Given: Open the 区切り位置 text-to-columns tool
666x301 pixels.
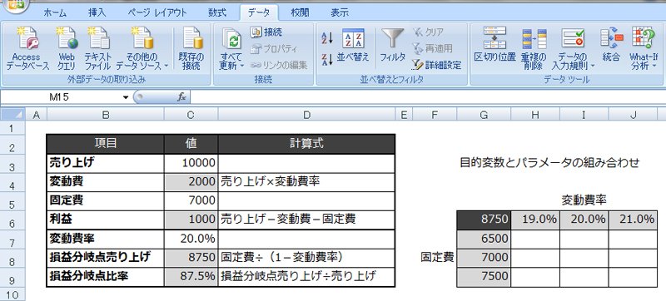Looking at the screenshot, I should click(x=495, y=45).
